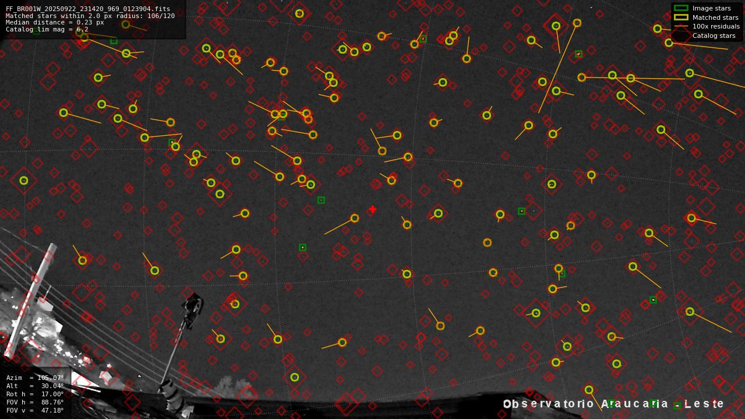The width and height of the screenshot is (745, 419).
Task: Select the 'Matched stars' legend label
Action: pyautogui.click(x=715, y=17)
